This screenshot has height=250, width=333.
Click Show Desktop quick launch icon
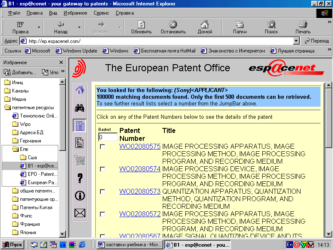pyautogui.click(x=44, y=245)
